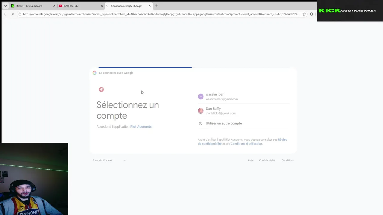Screen dimensions: 383x215
Task: Close the YouTube tab
Action: tap(102, 6)
